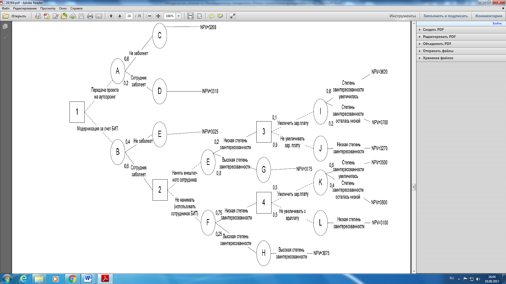Click the page number field
This screenshot has width=506, height=284.
pos(129,16)
